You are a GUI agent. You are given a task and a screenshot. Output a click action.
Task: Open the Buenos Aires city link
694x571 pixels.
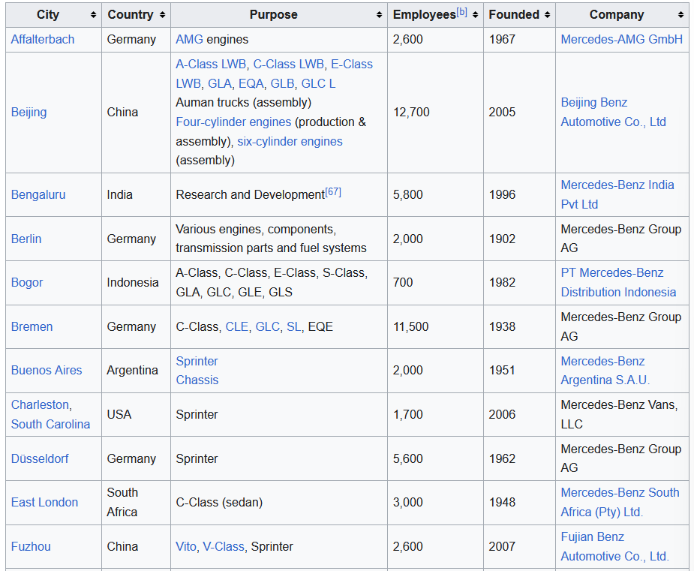tap(47, 370)
